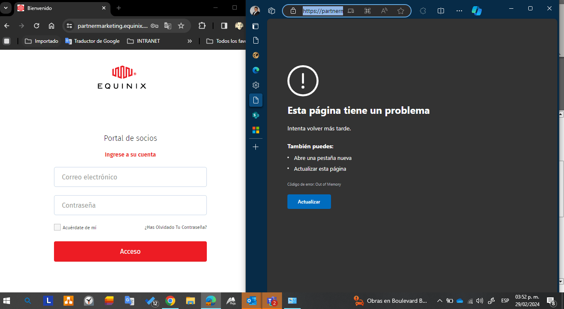Reload the Chrome page
The height and width of the screenshot is (309, 564).
pos(37,26)
